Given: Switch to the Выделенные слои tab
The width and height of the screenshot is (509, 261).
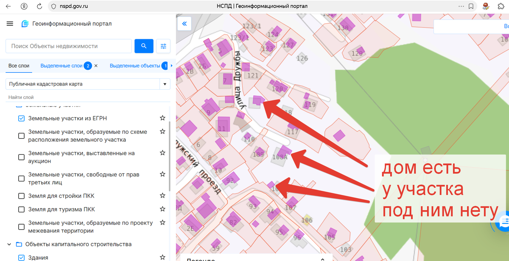Looking at the screenshot, I should click(x=61, y=66).
